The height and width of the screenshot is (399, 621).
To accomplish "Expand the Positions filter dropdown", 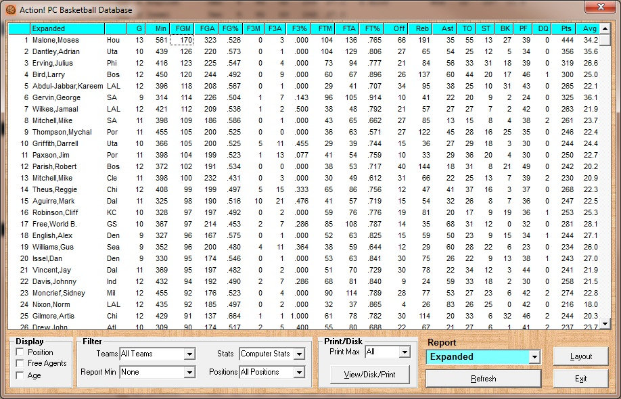I will [x=299, y=372].
